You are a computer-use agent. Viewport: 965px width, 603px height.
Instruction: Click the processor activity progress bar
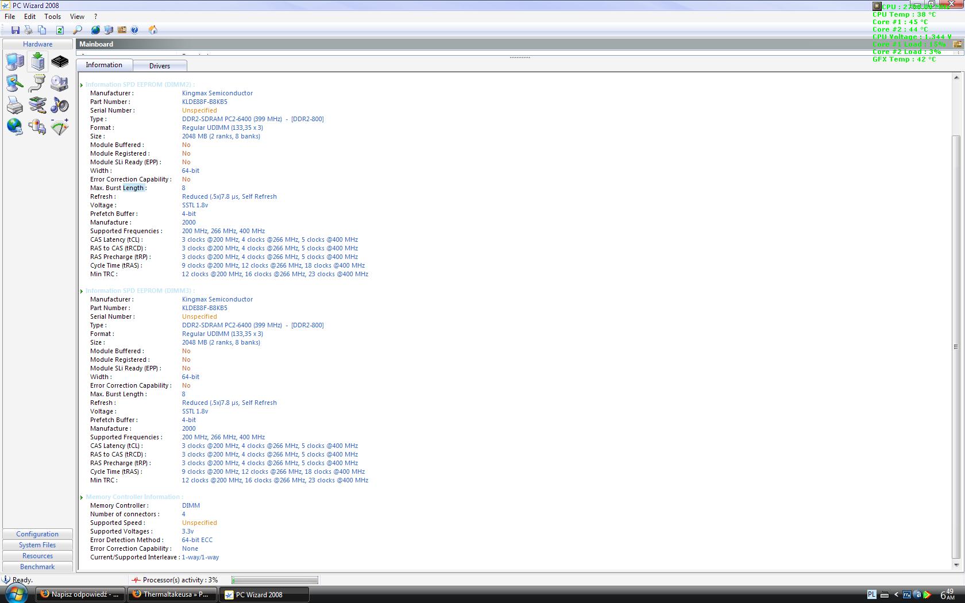[275, 580]
